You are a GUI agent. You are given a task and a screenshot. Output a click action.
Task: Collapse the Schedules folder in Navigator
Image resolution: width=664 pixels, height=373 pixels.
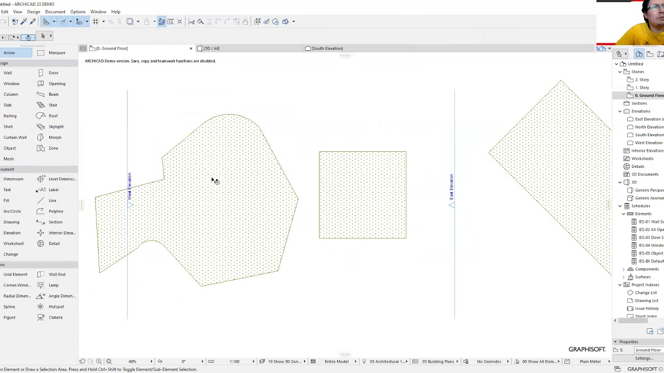(620, 206)
